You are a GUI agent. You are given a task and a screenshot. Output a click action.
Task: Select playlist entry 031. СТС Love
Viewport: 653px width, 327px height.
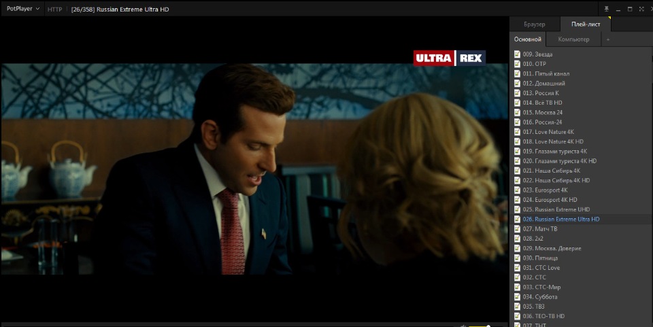(x=581, y=267)
